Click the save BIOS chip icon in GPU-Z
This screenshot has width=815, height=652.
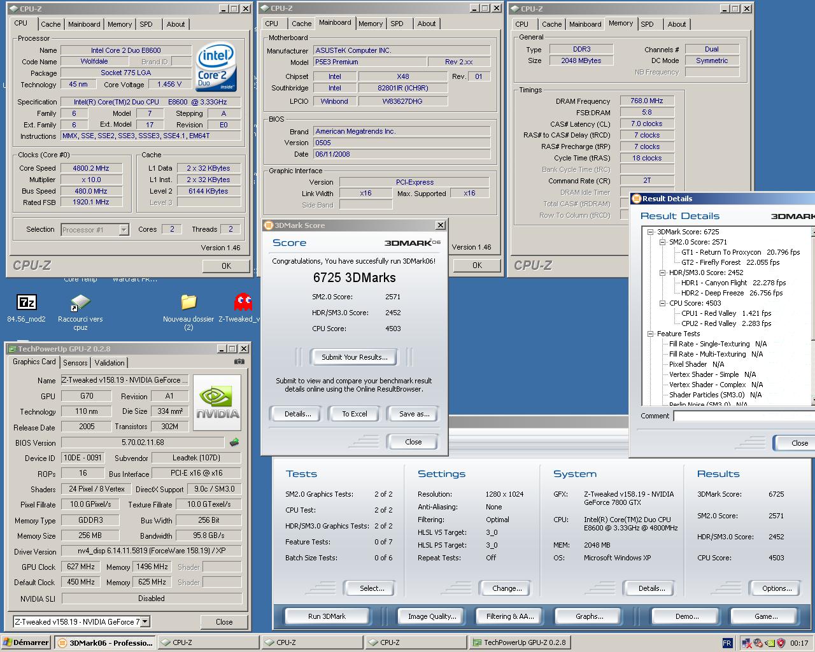coord(234,442)
